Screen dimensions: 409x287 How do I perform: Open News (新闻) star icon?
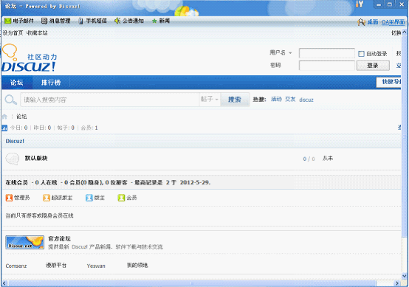click(x=154, y=21)
